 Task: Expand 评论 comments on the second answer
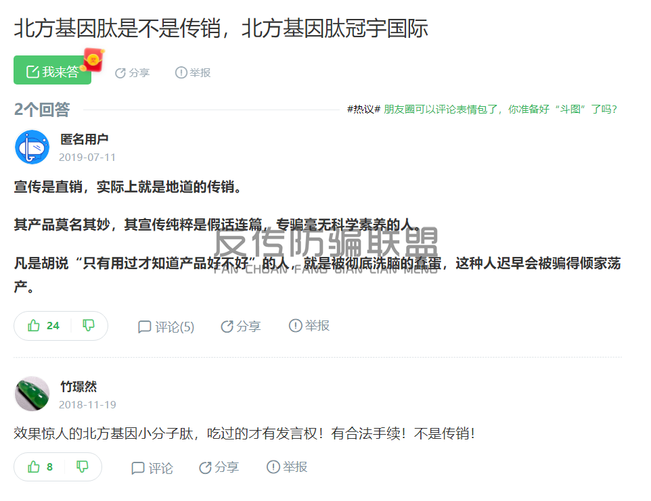pos(152,469)
